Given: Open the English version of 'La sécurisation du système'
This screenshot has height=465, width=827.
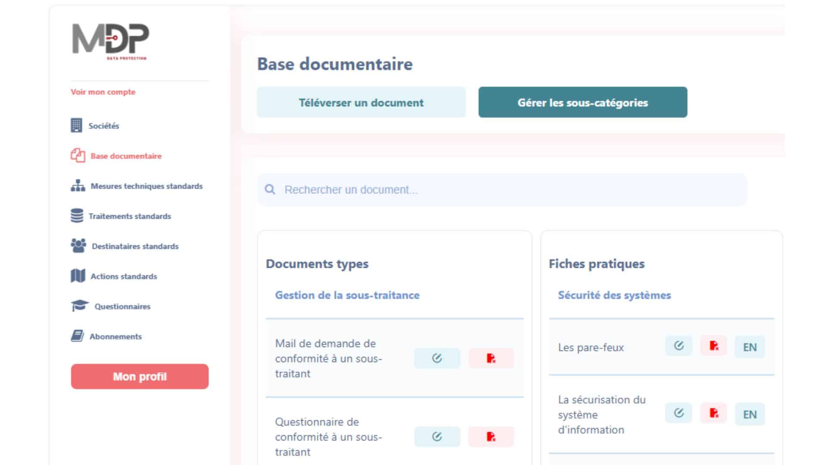Looking at the screenshot, I should point(749,414).
